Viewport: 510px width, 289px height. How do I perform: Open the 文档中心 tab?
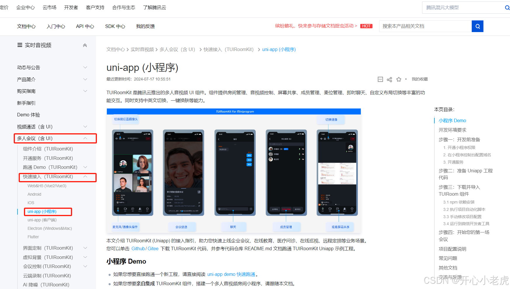[x=26, y=26]
